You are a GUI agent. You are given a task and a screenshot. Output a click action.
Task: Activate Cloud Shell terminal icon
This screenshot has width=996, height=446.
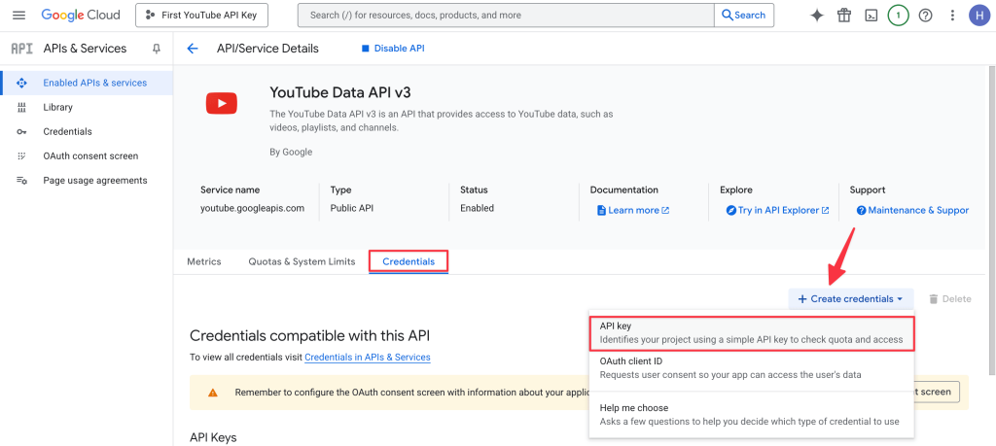pos(871,16)
